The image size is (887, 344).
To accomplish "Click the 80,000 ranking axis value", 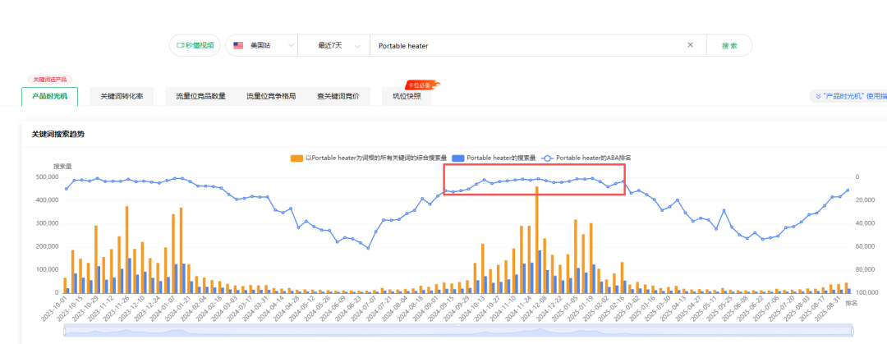I will pos(866,270).
